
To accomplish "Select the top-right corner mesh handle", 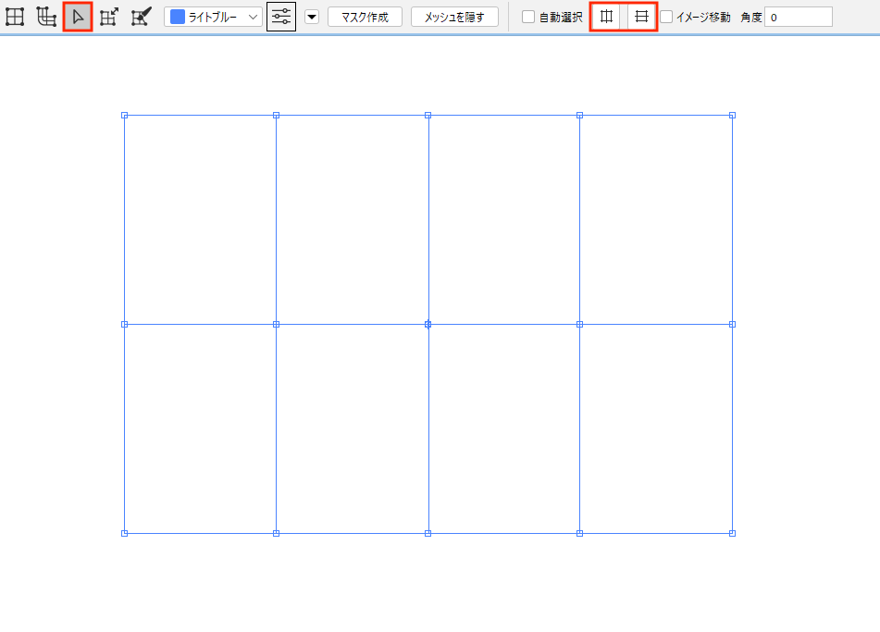I will click(x=732, y=116).
